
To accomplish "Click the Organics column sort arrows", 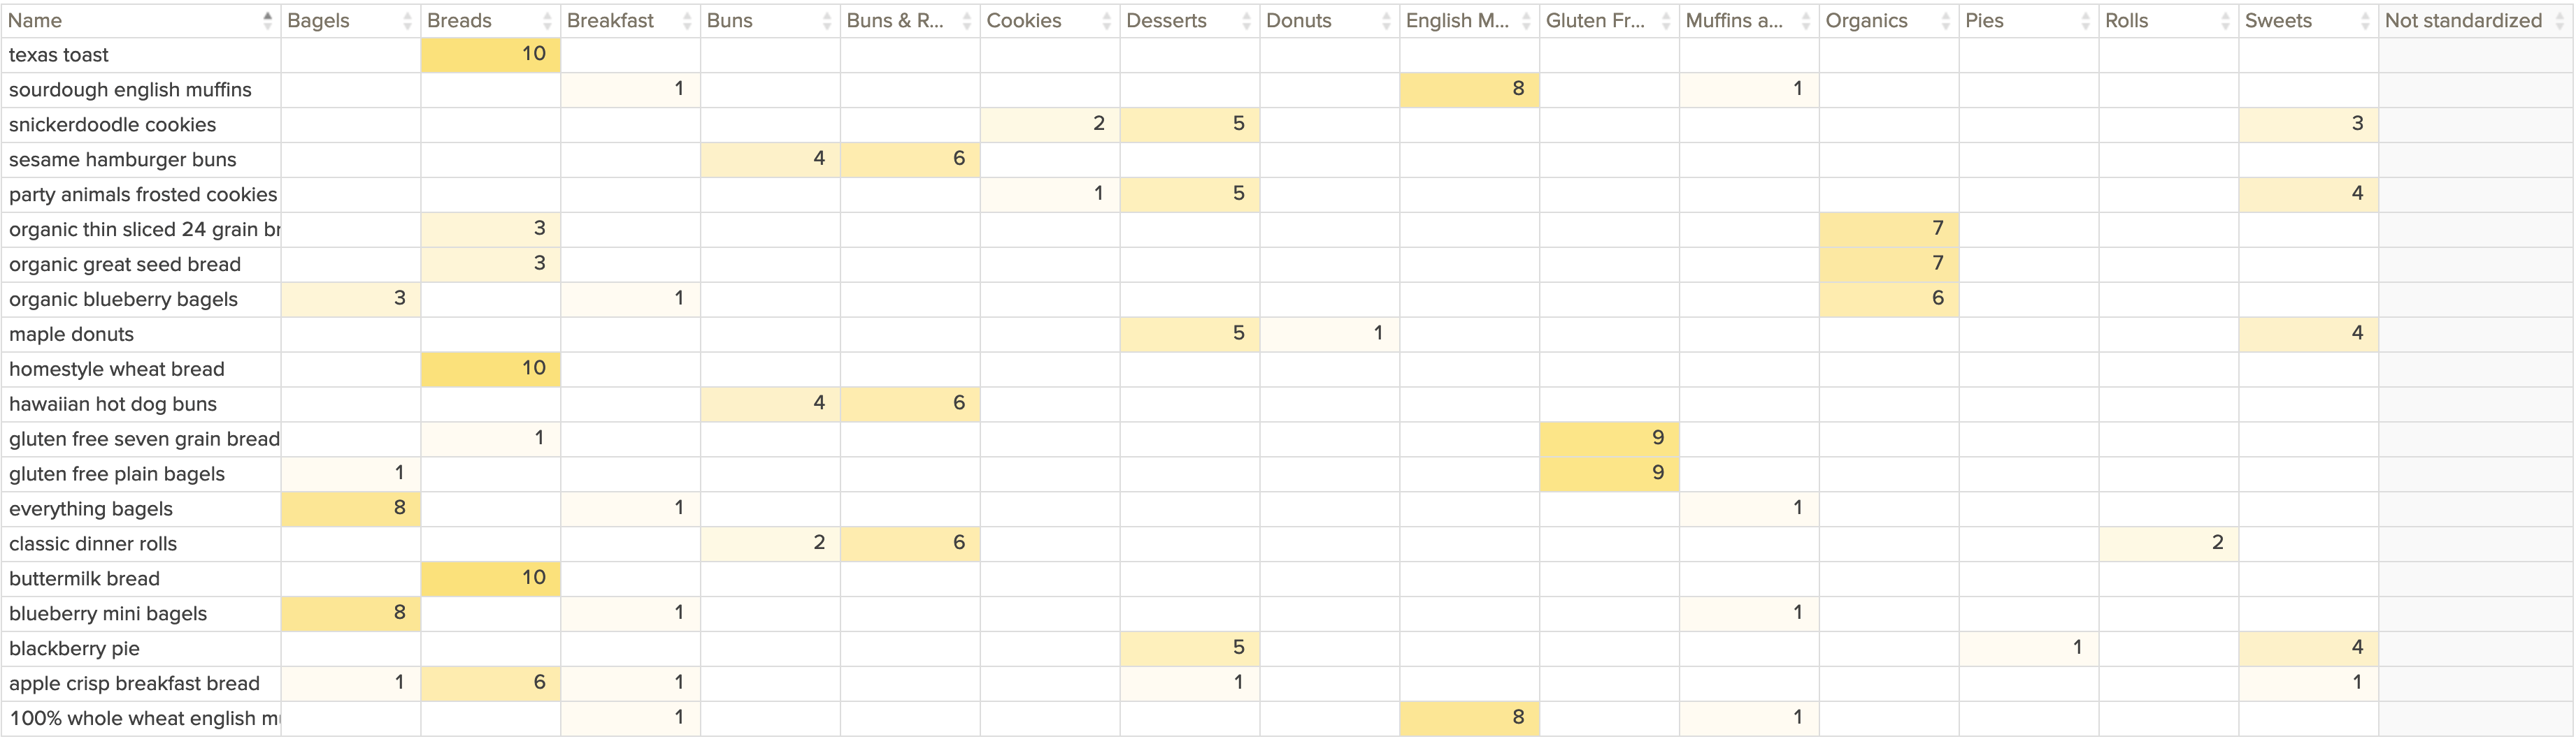I will [x=1945, y=21].
